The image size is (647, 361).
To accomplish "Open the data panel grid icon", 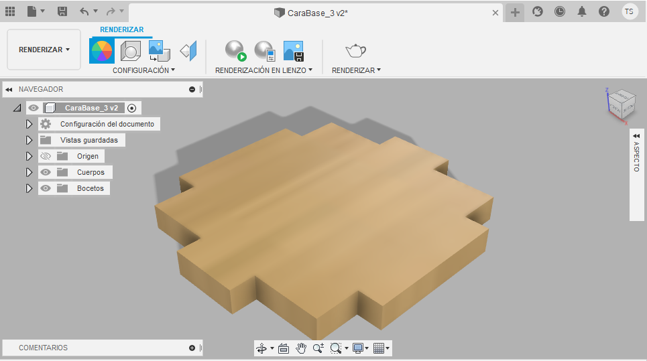I will [10, 11].
